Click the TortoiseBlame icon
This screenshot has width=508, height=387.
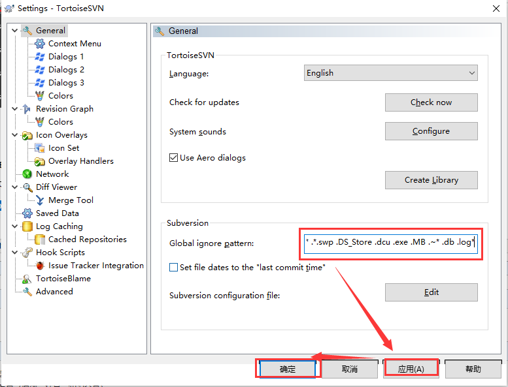pos(27,279)
